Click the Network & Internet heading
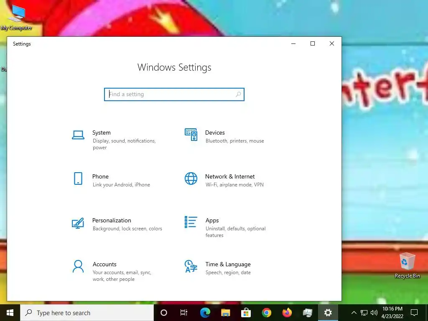Viewport: 428px width, 321px height. pyautogui.click(x=230, y=177)
